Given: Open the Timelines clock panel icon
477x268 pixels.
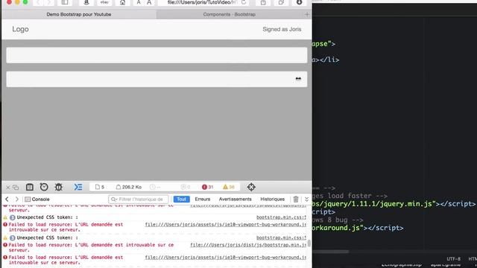Looking at the screenshot, I should click(44, 187).
